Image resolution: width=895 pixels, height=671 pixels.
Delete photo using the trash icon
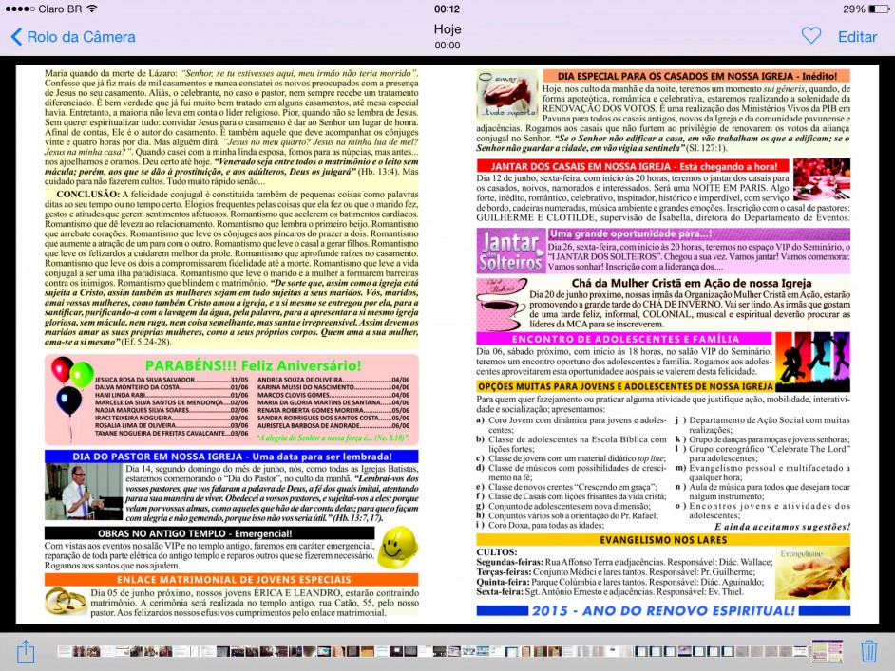[x=868, y=651]
